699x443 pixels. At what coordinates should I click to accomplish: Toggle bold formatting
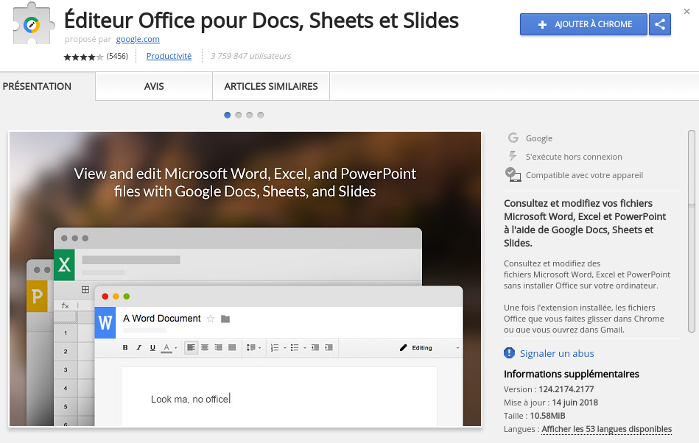point(124,347)
